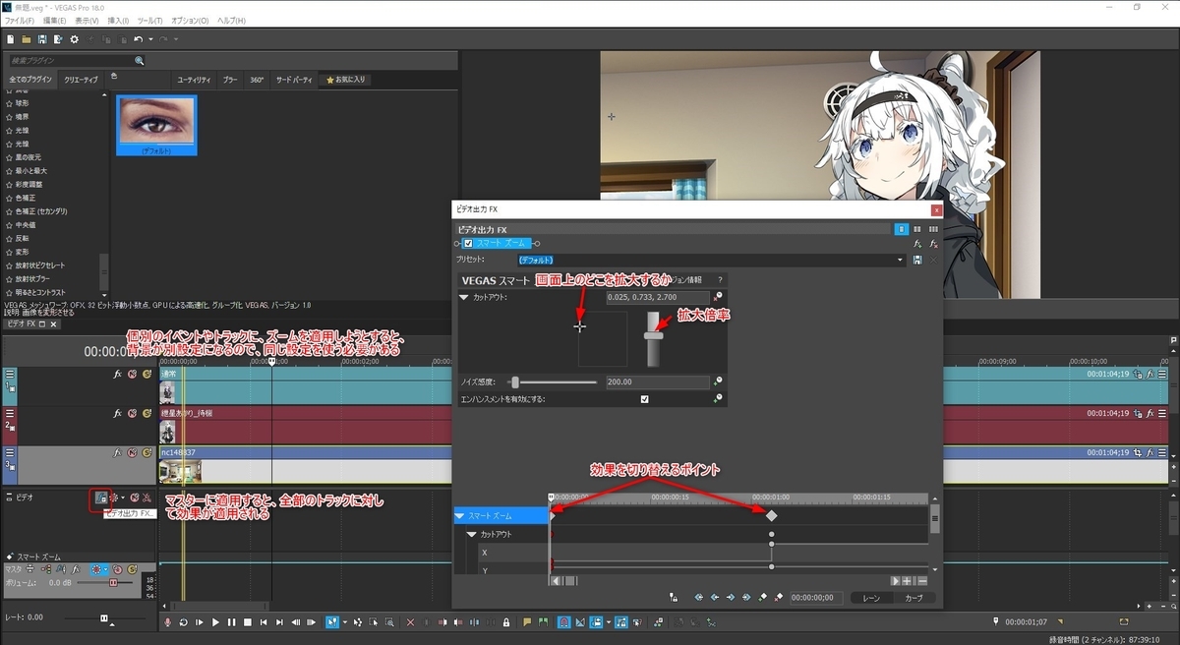Stop timeline playback
The height and width of the screenshot is (645, 1180).
(x=248, y=622)
